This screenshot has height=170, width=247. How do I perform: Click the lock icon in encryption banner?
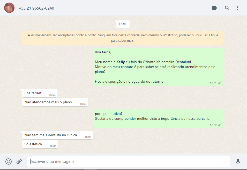point(29,35)
